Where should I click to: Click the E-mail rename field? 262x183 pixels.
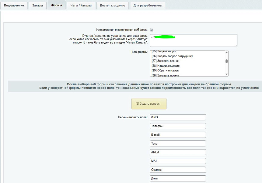tap(178, 135)
